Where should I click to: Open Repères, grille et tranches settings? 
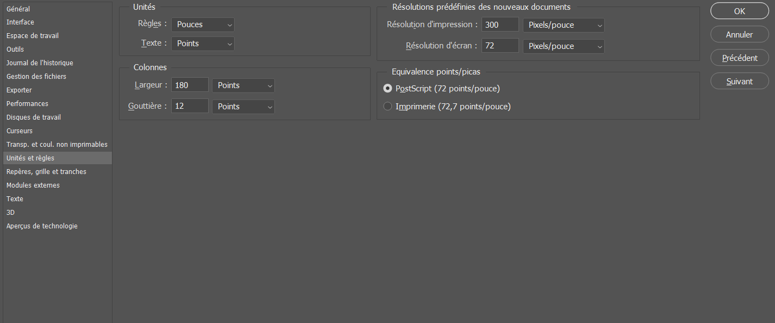point(46,172)
